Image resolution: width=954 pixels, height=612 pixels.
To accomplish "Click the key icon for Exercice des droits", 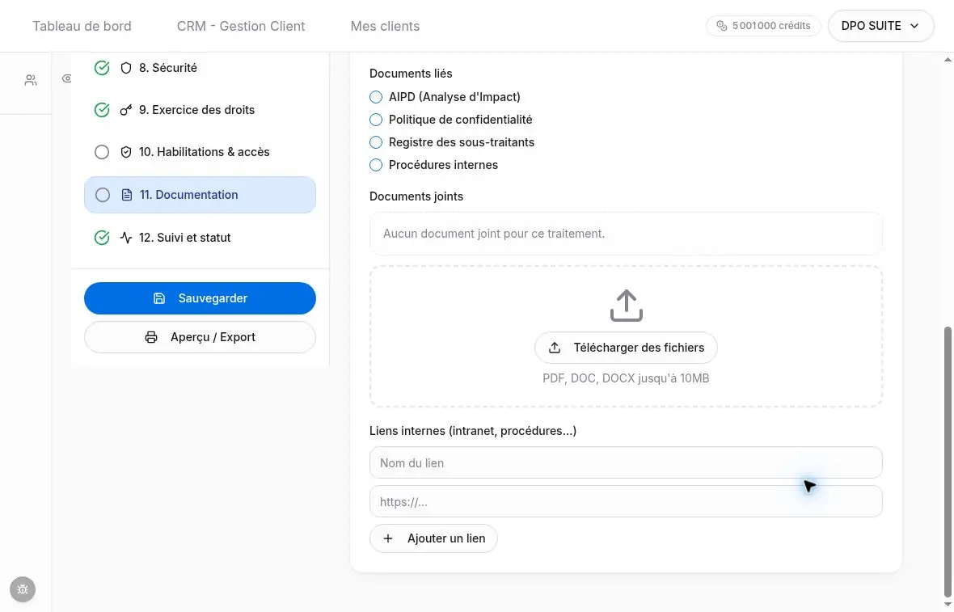I will (x=126, y=110).
